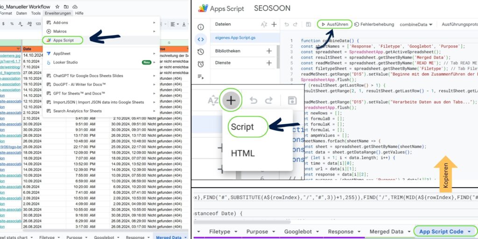Open the ImportJSON add-on entry
Screen dimensions: 478x239
[101, 102]
